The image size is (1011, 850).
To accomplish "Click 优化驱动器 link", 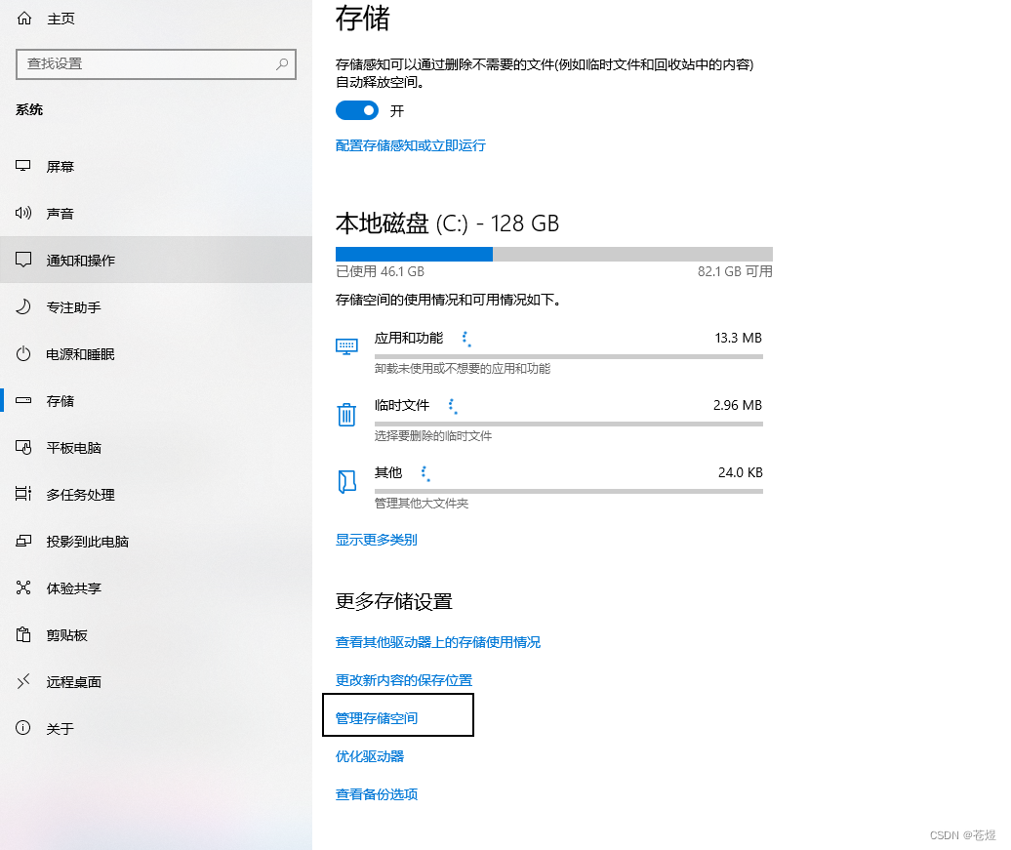I will tap(370, 756).
